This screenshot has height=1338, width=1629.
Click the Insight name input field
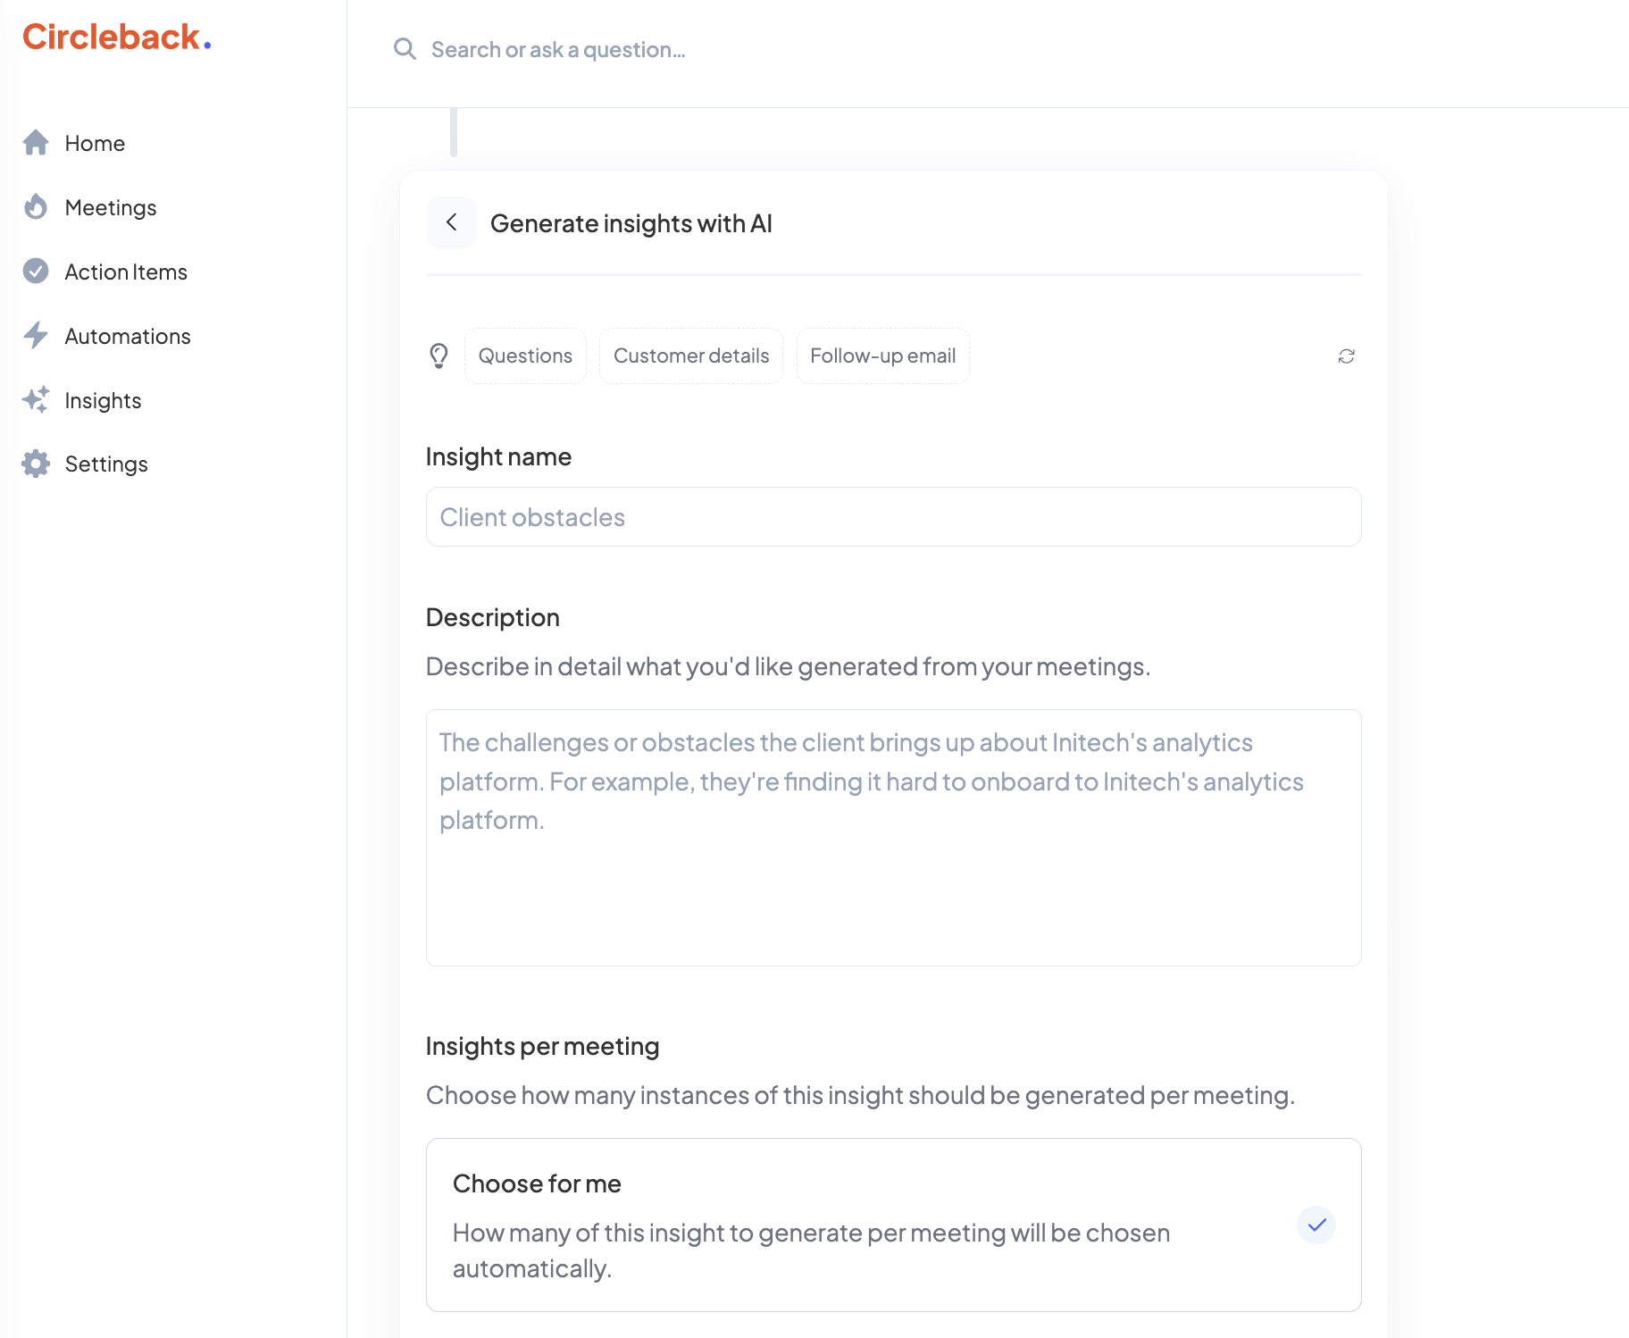894,517
